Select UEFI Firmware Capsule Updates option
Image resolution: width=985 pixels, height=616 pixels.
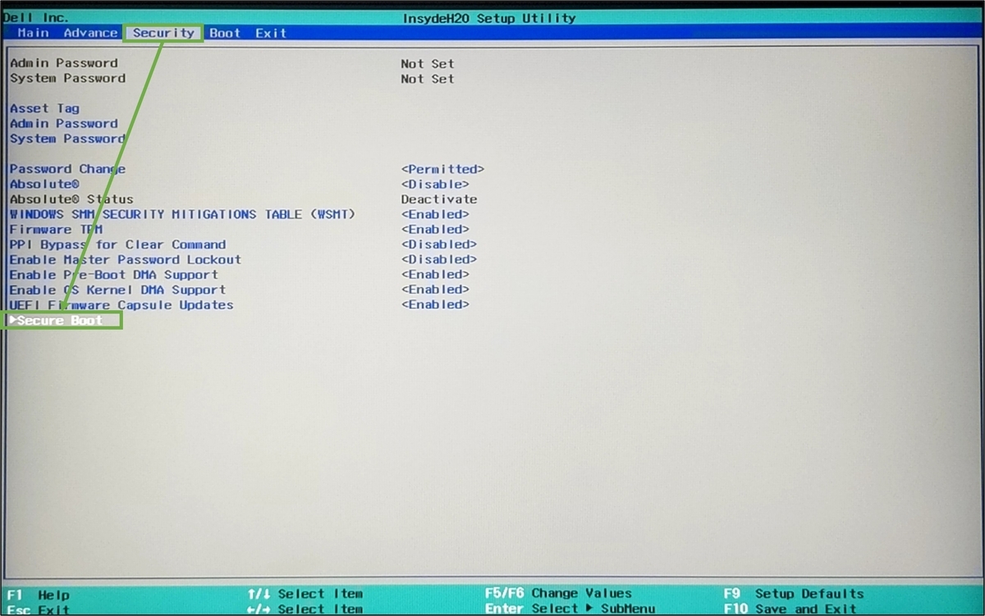(121, 305)
